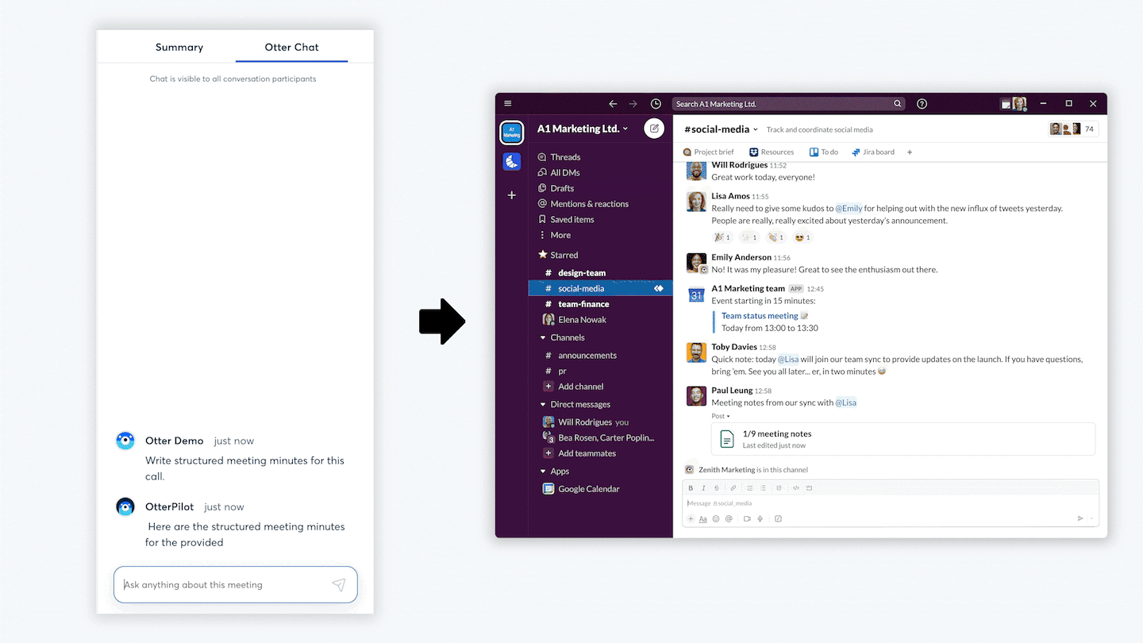1143x643 pixels.
Task: Toggle the party popper reaction
Action: tap(723, 237)
